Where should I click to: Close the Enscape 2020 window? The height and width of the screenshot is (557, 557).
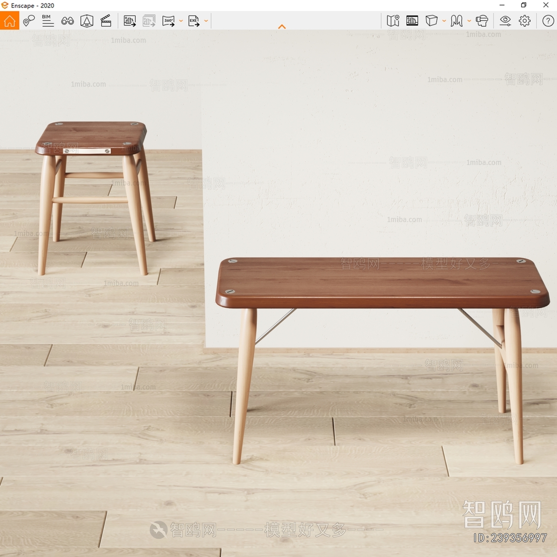pos(546,5)
